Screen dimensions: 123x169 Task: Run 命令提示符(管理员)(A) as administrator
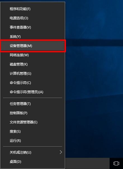pyautogui.click(x=32, y=92)
